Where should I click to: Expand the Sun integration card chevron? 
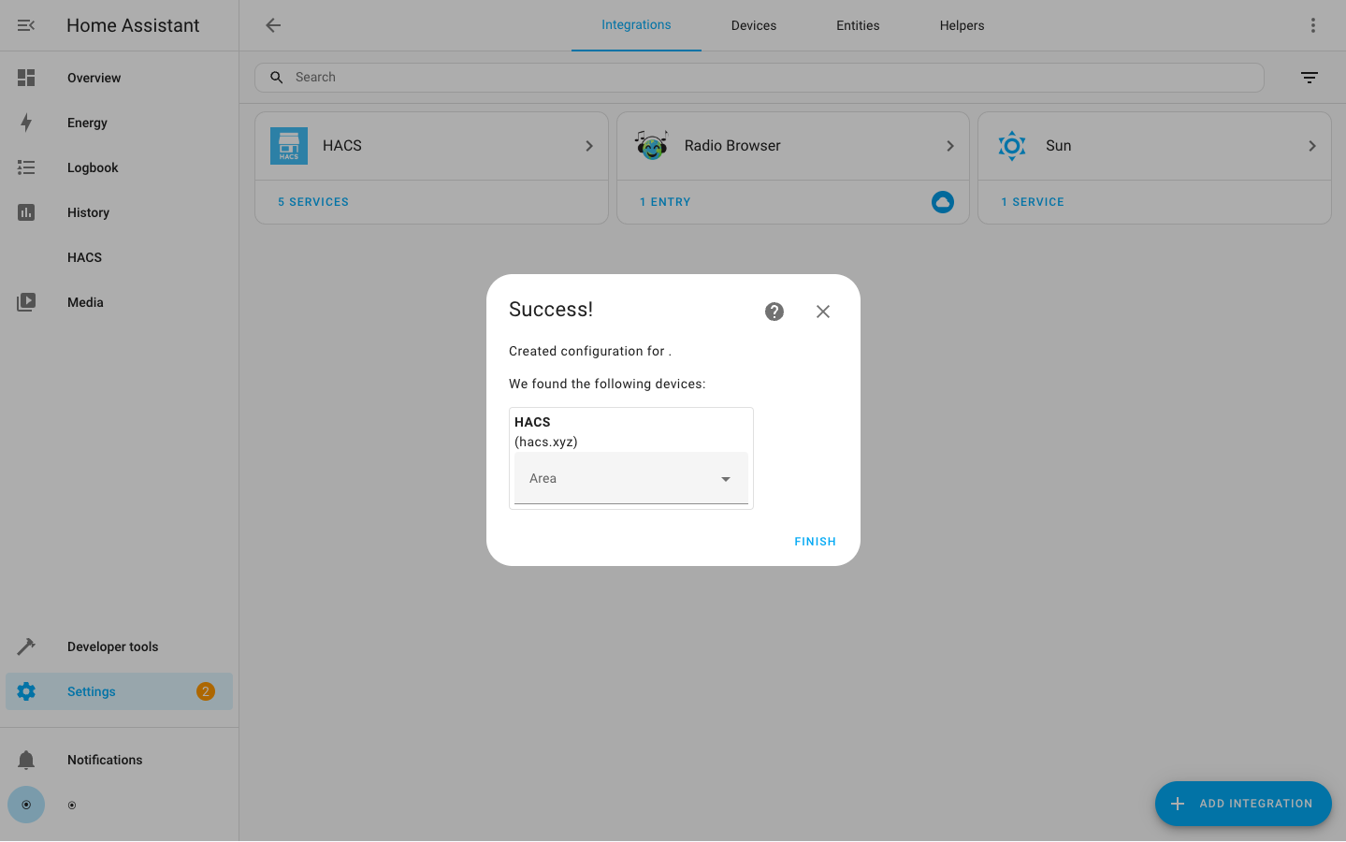(1311, 146)
